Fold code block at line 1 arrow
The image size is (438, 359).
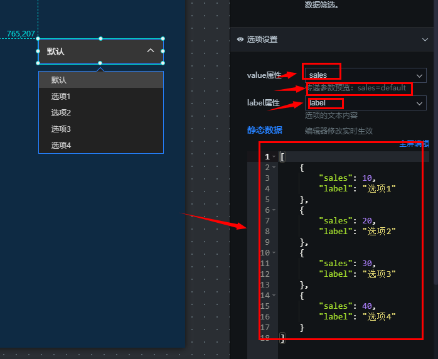click(274, 157)
